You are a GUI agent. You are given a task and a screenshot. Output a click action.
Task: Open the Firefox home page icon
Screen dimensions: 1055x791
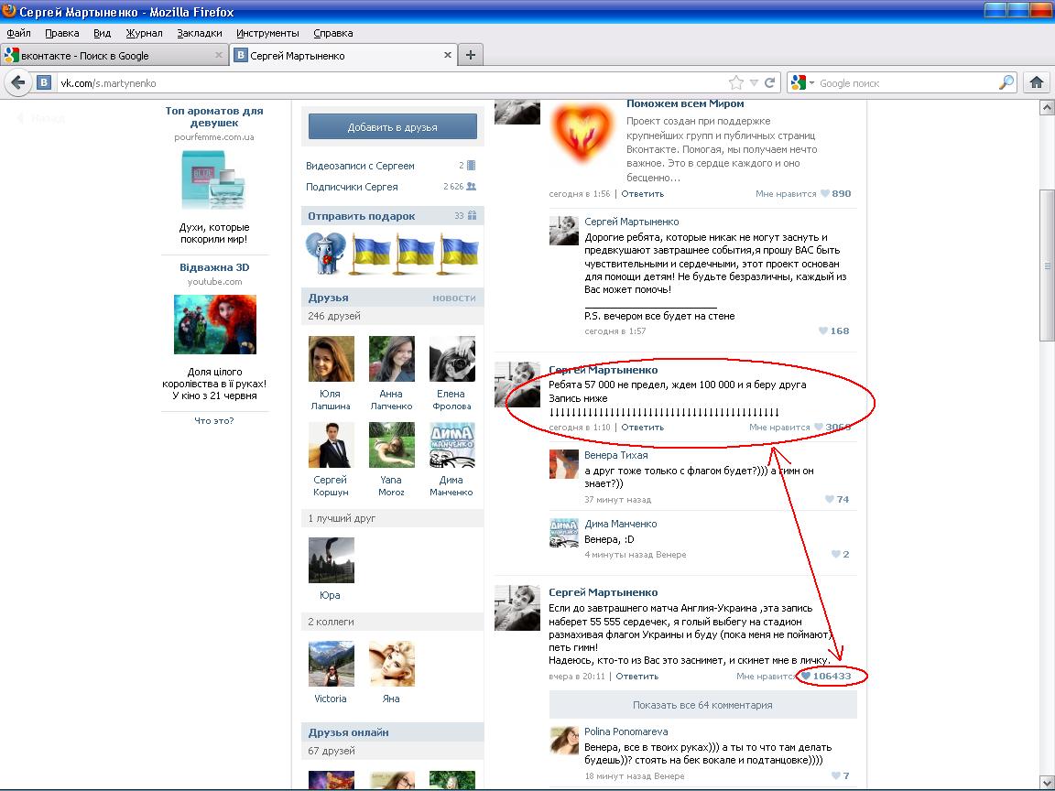pyautogui.click(x=1037, y=82)
